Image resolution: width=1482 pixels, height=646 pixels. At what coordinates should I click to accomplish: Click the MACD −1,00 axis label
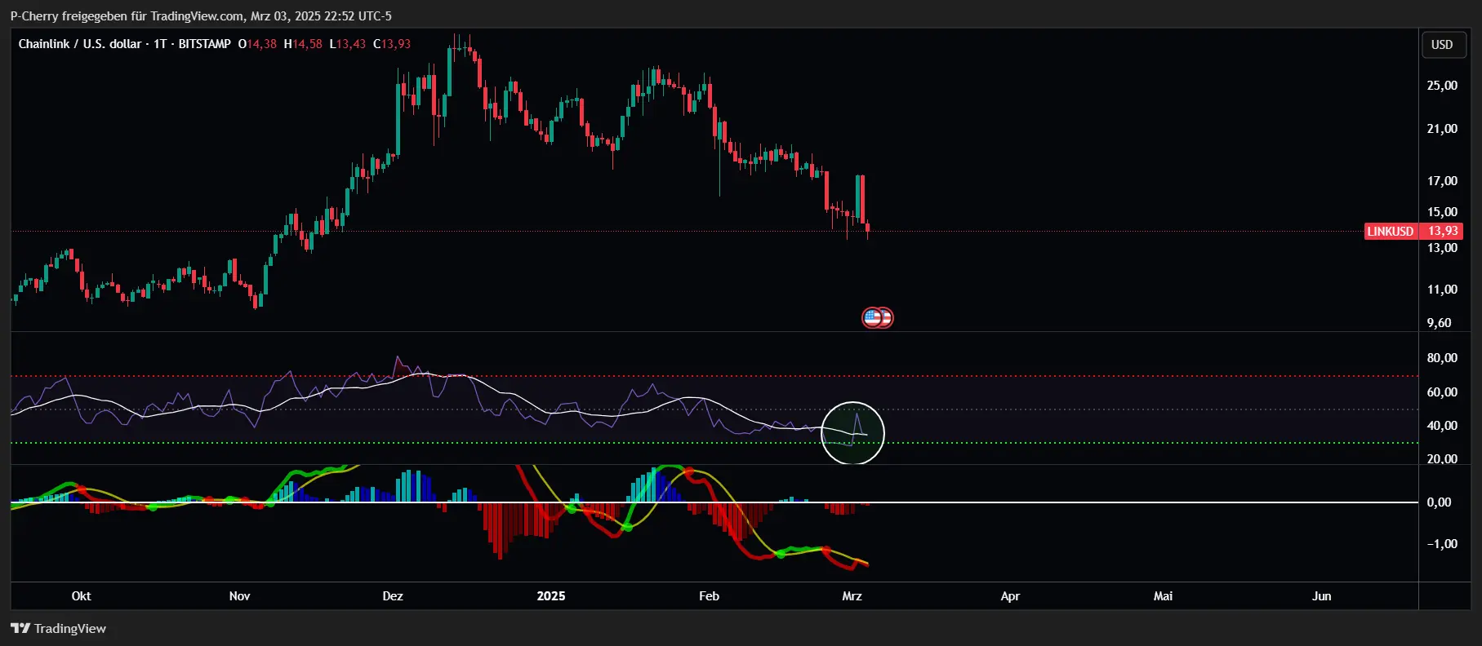click(x=1442, y=544)
